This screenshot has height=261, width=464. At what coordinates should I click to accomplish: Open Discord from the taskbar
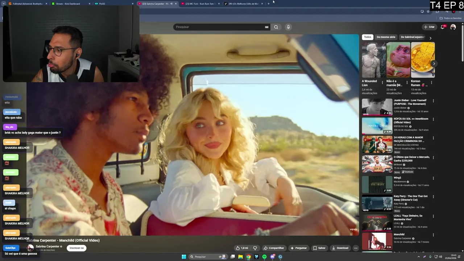pyautogui.click(x=272, y=257)
